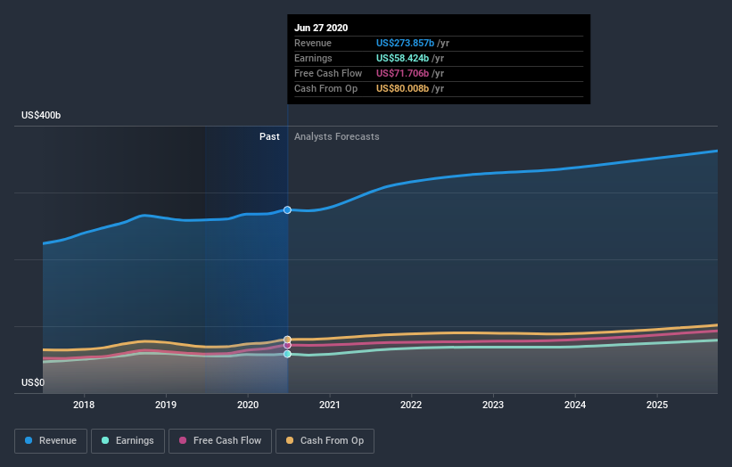
Task: Toggle the Earnings legend button
Action: coord(127,441)
